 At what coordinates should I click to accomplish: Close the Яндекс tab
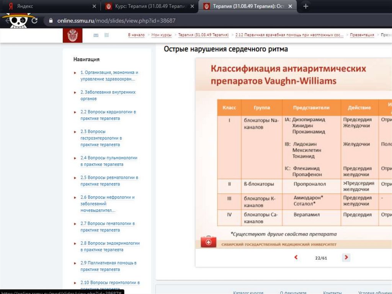click(x=94, y=6)
